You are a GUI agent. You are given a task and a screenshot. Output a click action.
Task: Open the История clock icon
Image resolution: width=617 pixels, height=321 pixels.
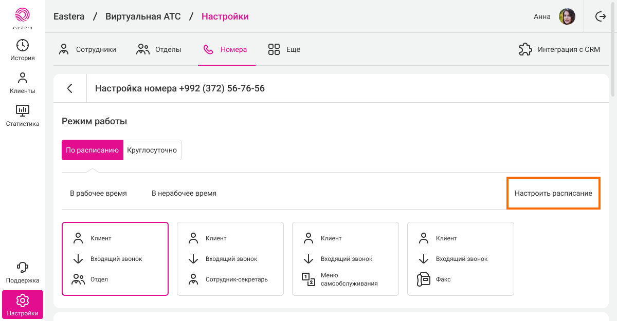click(23, 45)
